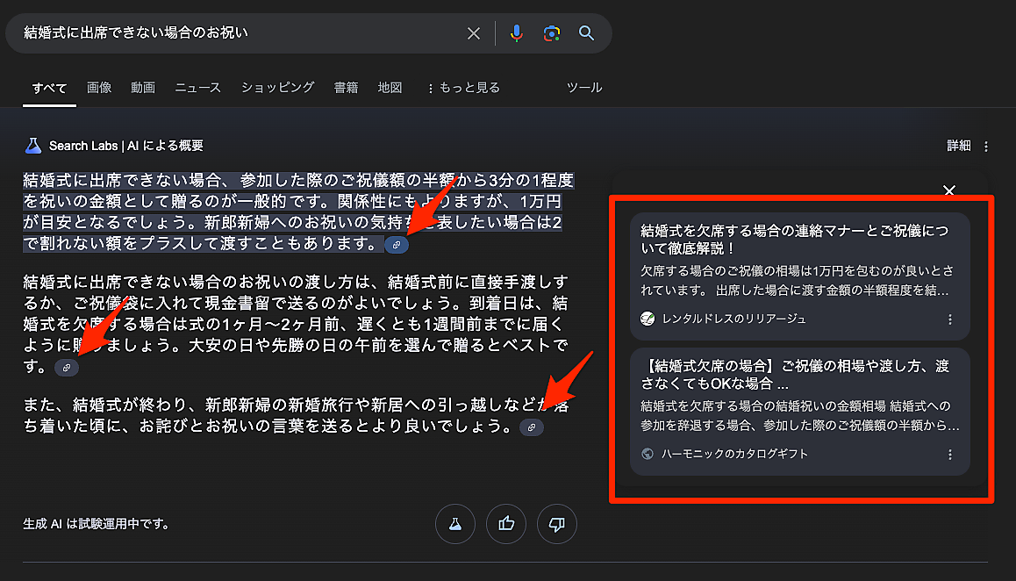Select the すべて tab

click(x=49, y=88)
